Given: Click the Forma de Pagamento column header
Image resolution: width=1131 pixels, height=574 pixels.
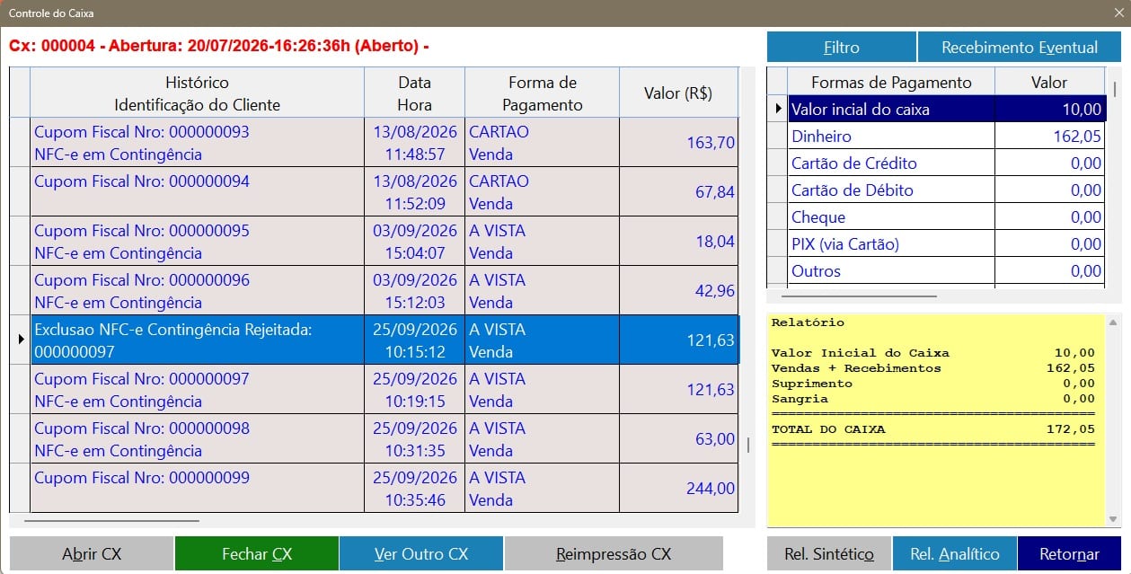Looking at the screenshot, I should [x=543, y=93].
